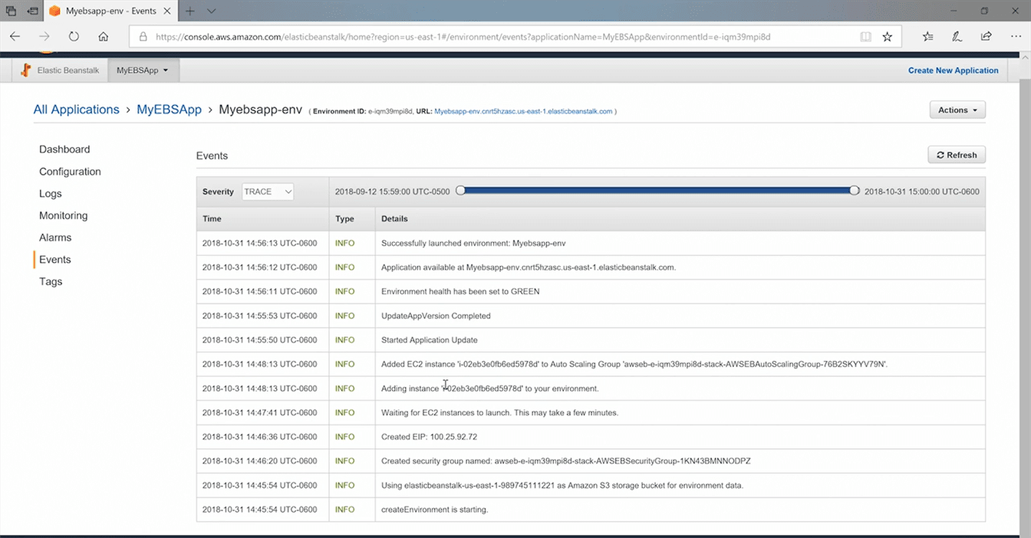Open the Actions dropdown menu
The image size is (1031, 538).
point(957,110)
